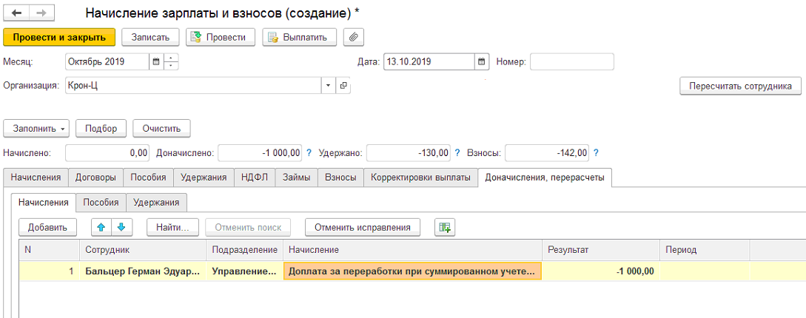The width and height of the screenshot is (806, 318).
Task: Step the month value up
Action: coord(171,58)
